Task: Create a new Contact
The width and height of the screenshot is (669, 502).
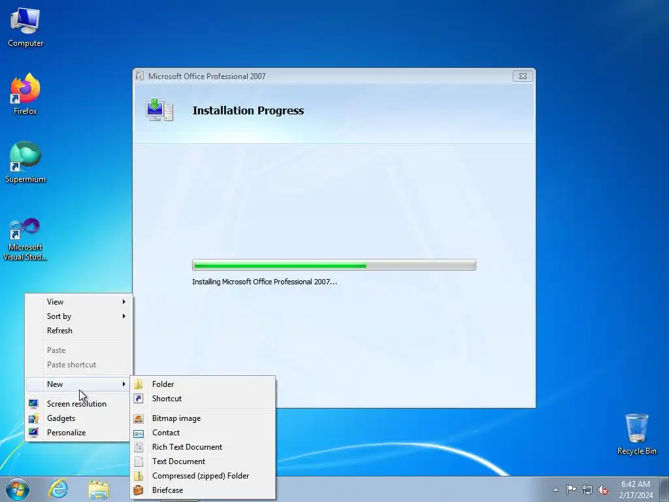Action: [x=203, y=433]
